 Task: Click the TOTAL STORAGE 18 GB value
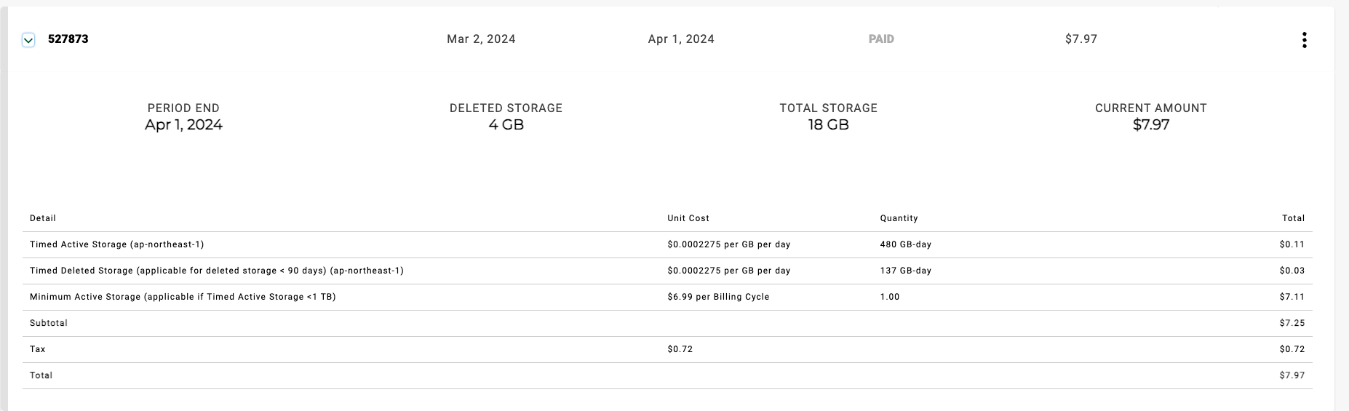[x=828, y=125]
